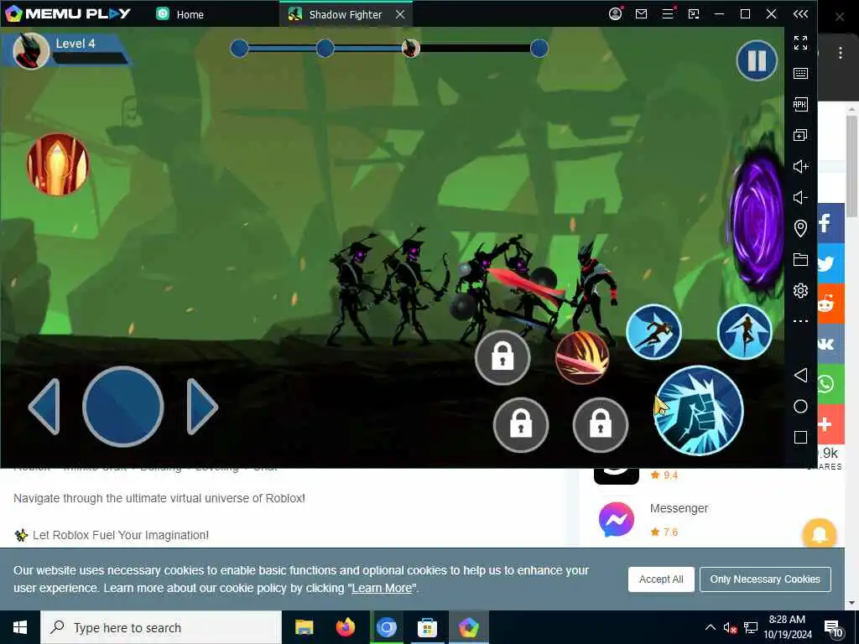Open the MEmu hamburger menu
Viewport: 859px width, 644px height.
coord(667,13)
